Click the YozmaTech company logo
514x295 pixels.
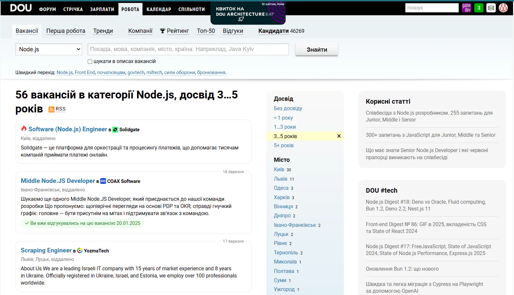point(80,250)
